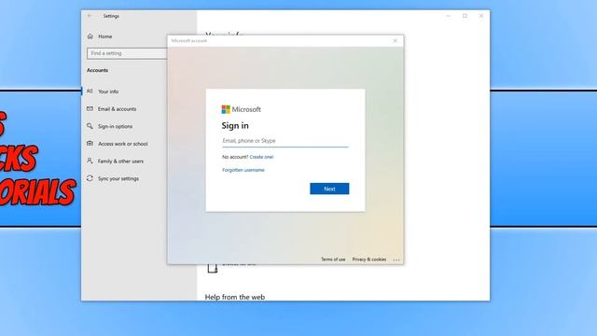
Task: Click the Home icon in Settings sidebar
Action: point(90,36)
